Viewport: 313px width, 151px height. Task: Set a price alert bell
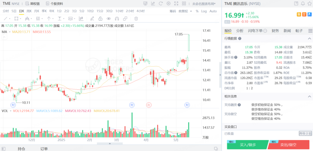pos(303,3)
